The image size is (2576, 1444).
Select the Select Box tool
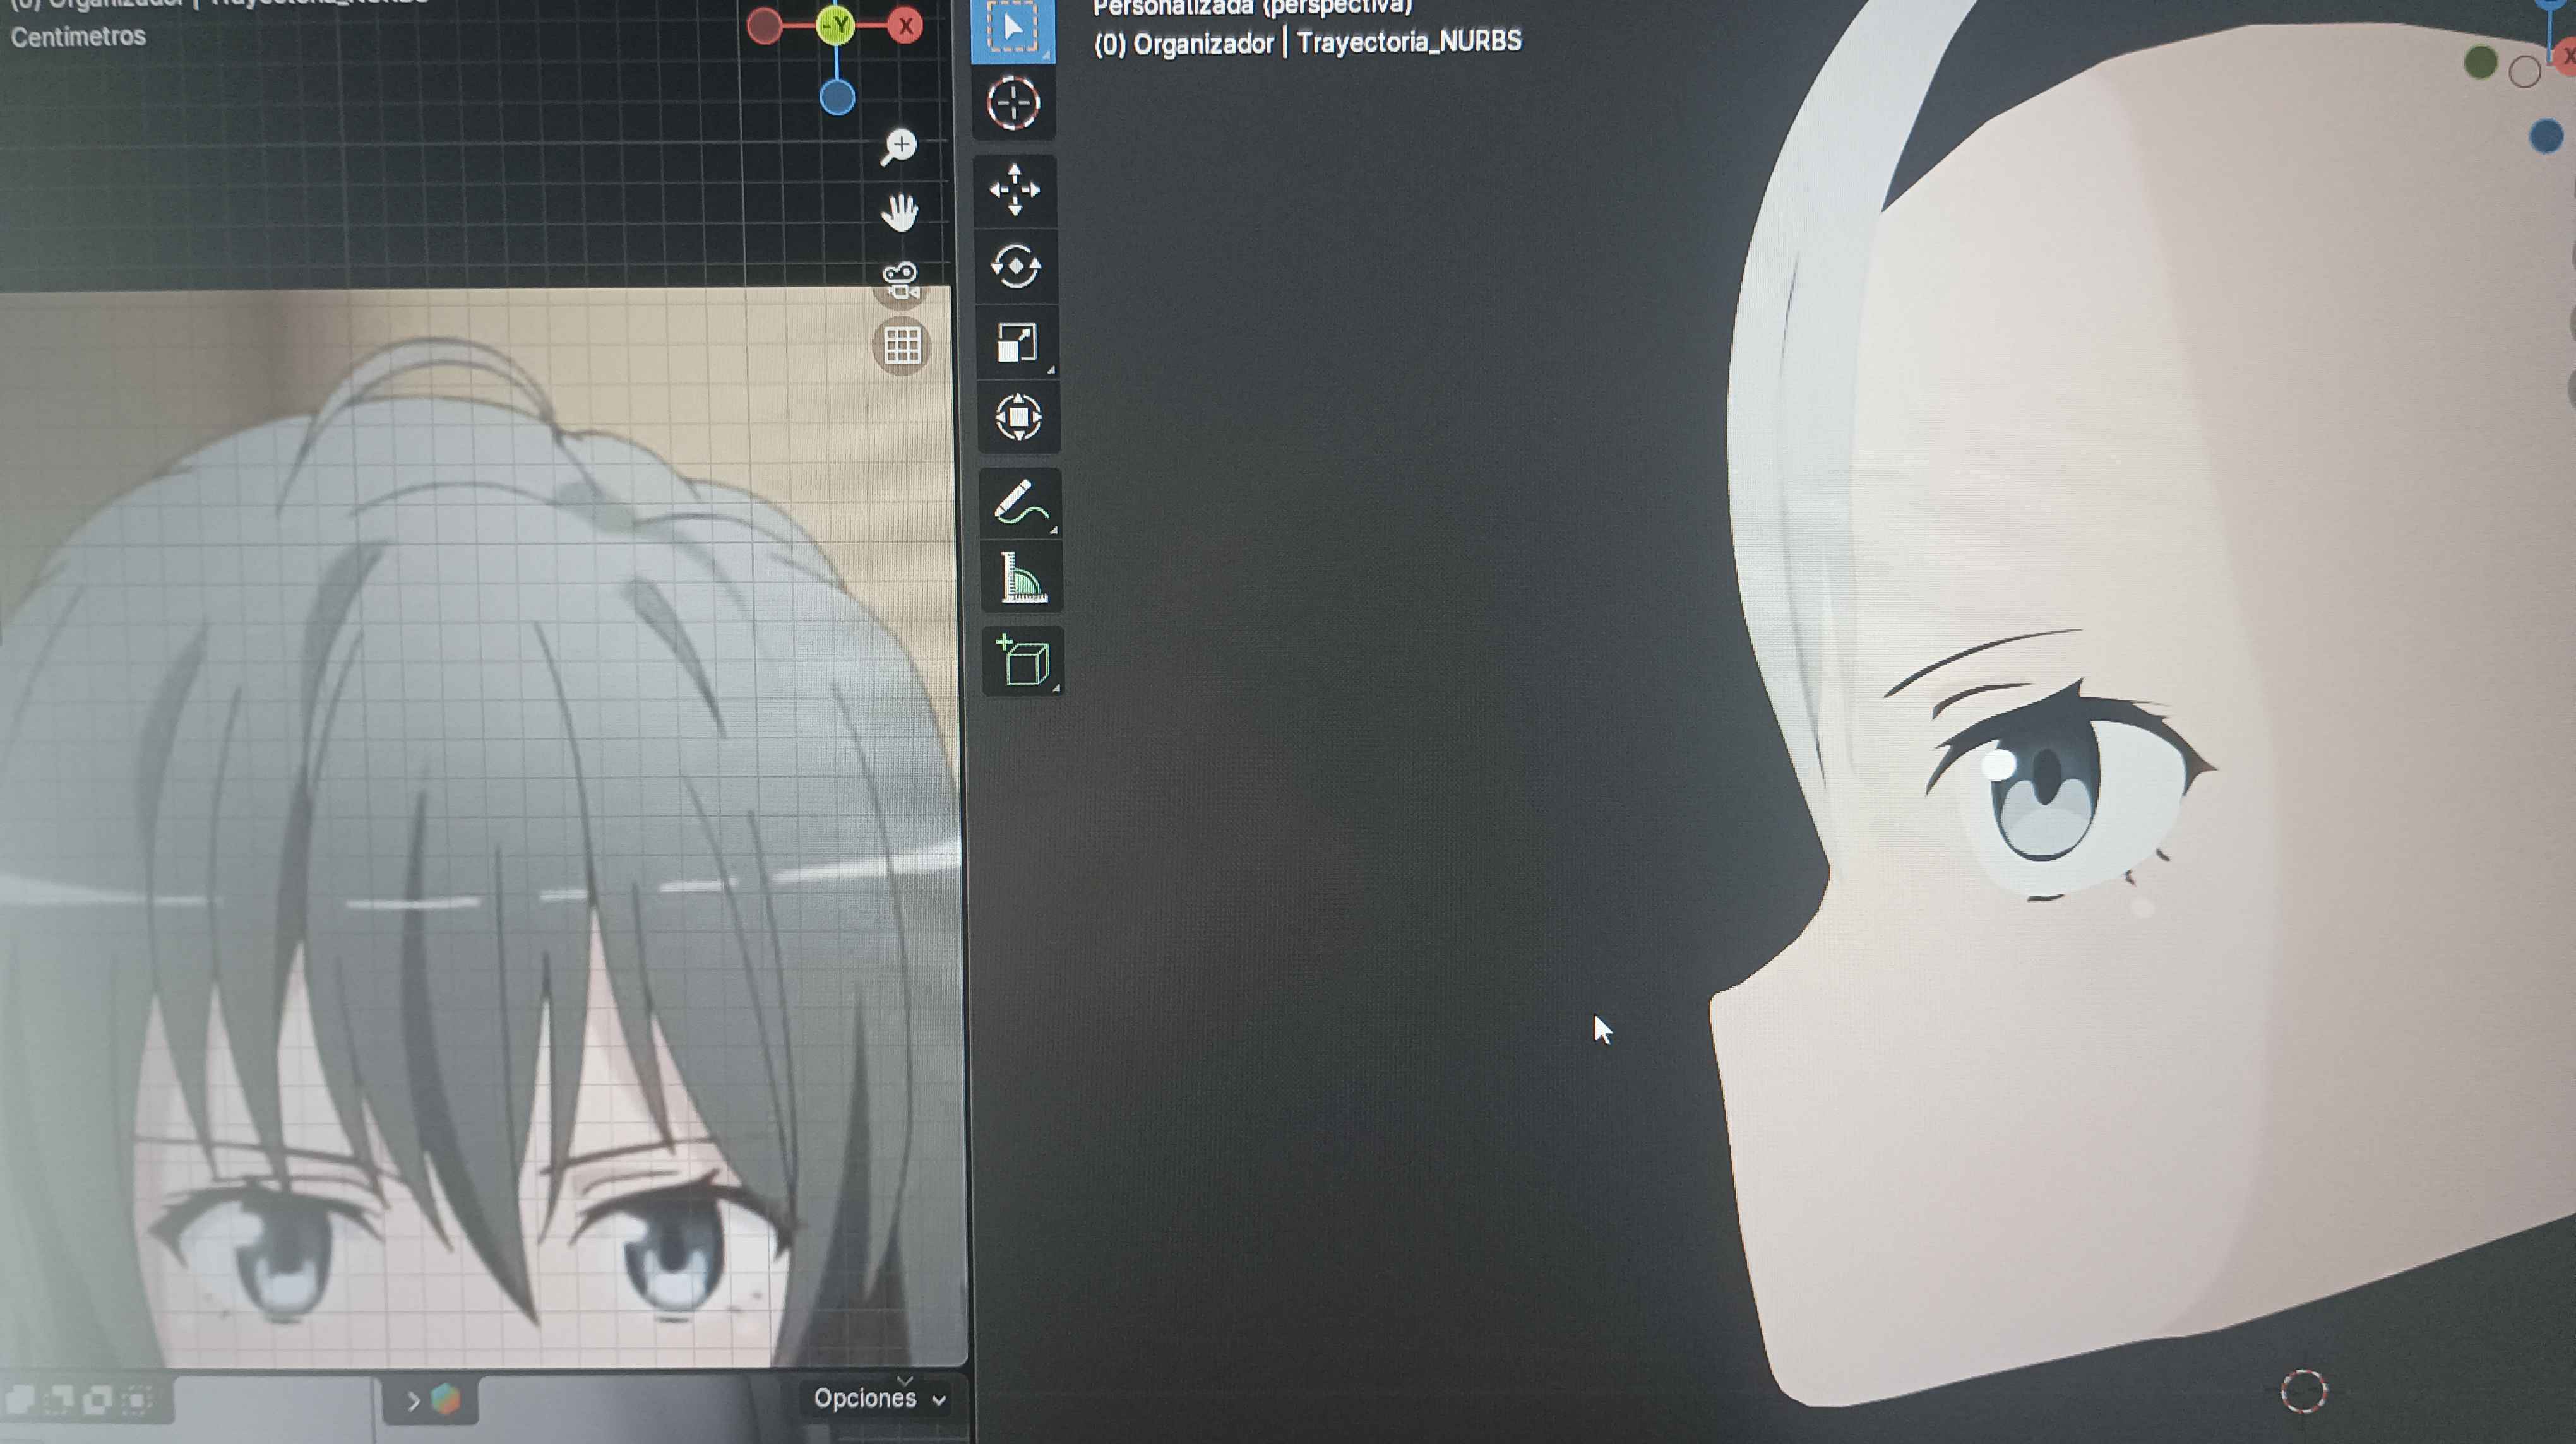coord(1012,28)
